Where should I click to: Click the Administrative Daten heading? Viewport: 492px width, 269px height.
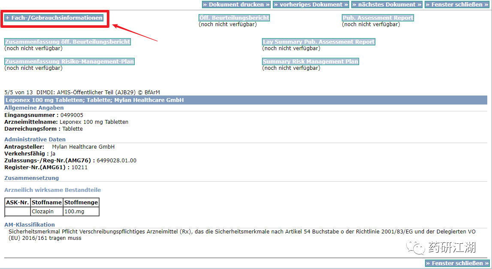[35, 139]
